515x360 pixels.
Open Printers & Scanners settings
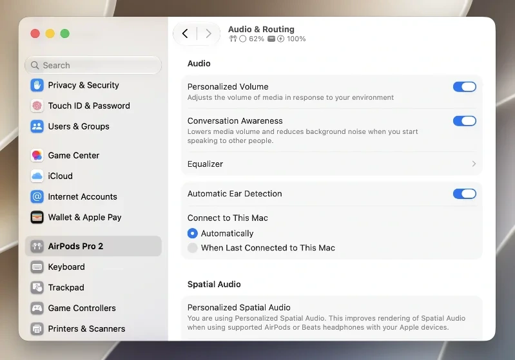click(93, 328)
